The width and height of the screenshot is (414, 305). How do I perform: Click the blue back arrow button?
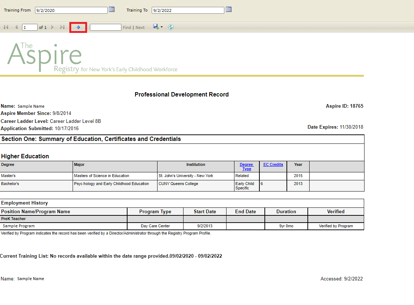[x=78, y=27]
